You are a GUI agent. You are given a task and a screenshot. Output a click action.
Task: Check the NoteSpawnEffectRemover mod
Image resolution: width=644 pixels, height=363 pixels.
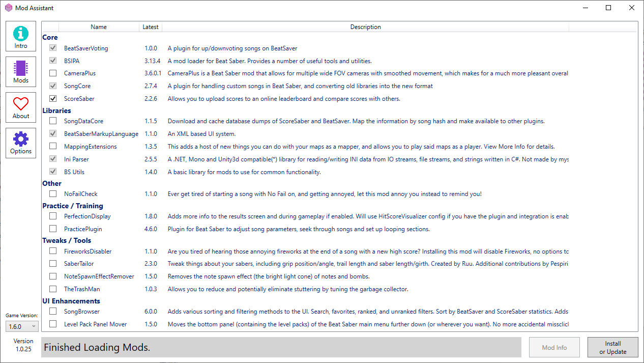53,276
